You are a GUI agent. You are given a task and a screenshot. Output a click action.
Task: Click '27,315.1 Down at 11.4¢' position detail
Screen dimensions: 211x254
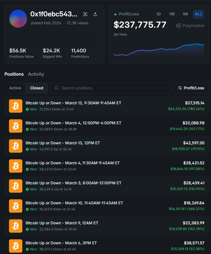click(56, 109)
